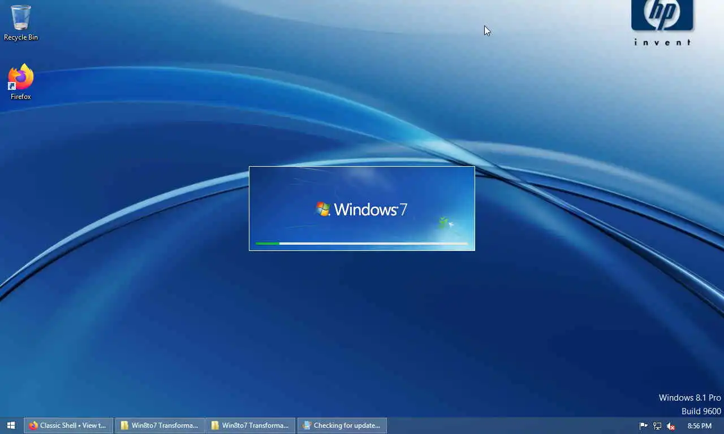This screenshot has height=434, width=724.
Task: Click the Windows 7 logo on splash
Action: [x=361, y=209]
